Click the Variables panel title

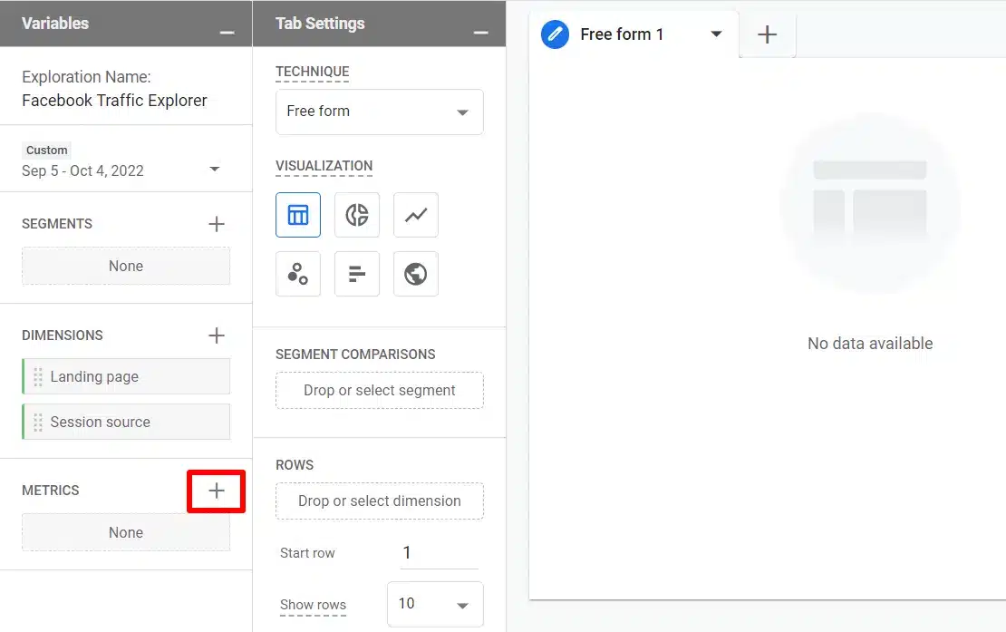55,23
